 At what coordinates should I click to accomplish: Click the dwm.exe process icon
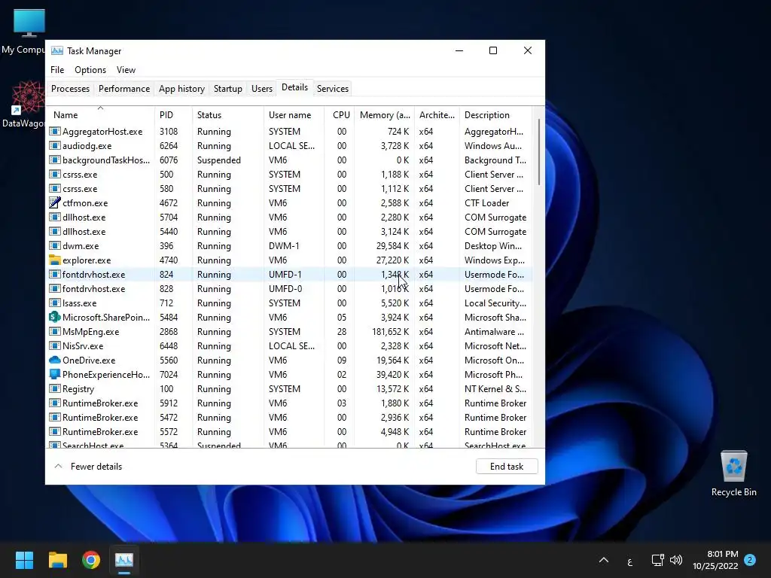click(54, 246)
